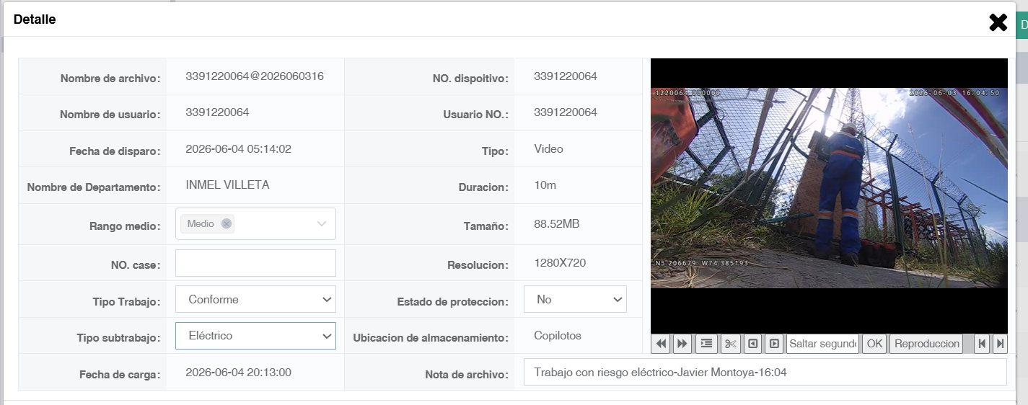The height and width of the screenshot is (405, 1028).
Task: Click the rewind double-arrow video button
Action: (660, 344)
